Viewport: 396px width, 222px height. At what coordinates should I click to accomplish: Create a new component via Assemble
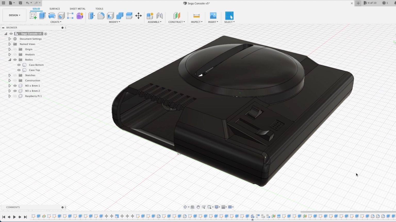point(150,15)
